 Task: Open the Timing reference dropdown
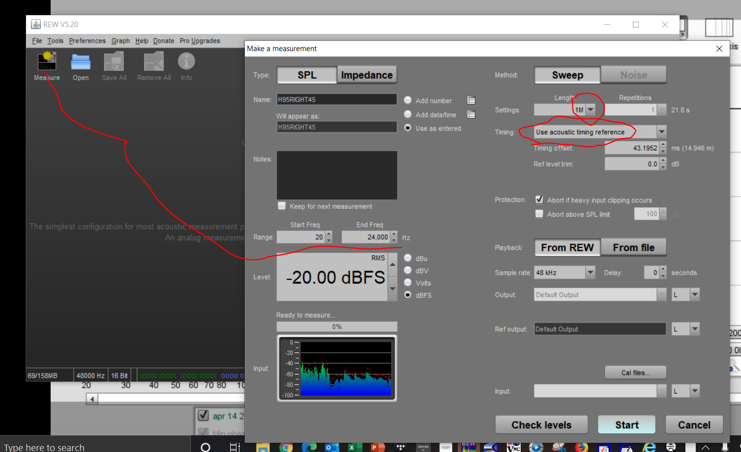(x=661, y=132)
